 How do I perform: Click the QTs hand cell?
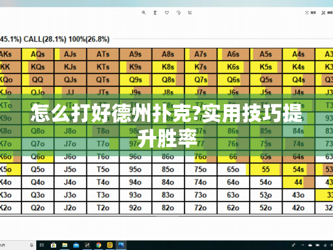(x=103, y=80)
